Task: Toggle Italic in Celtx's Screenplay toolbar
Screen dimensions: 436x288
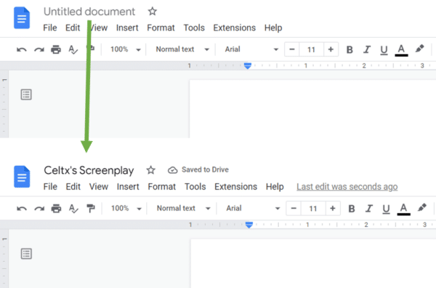Action: (369, 209)
